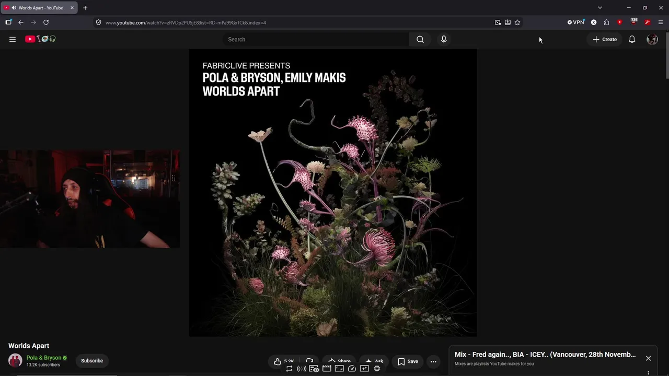This screenshot has width=669, height=376.
Task: Open the Pola & Bryson channel link
Action: pyautogui.click(x=44, y=358)
